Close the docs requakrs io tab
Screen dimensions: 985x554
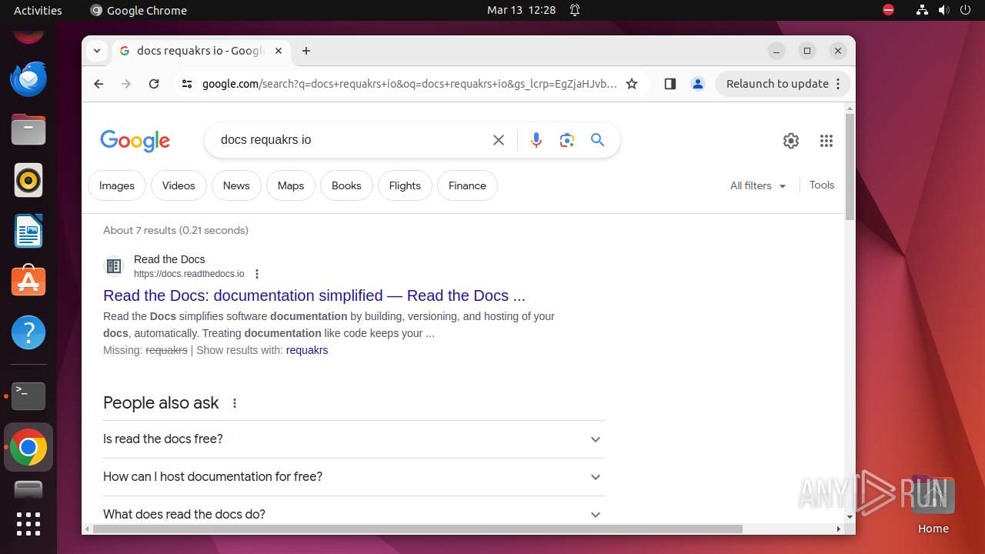click(279, 51)
